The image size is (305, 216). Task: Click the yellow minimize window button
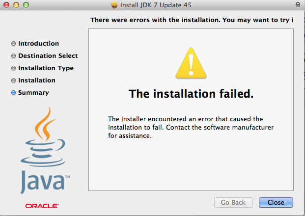pyautogui.click(x=16, y=5)
